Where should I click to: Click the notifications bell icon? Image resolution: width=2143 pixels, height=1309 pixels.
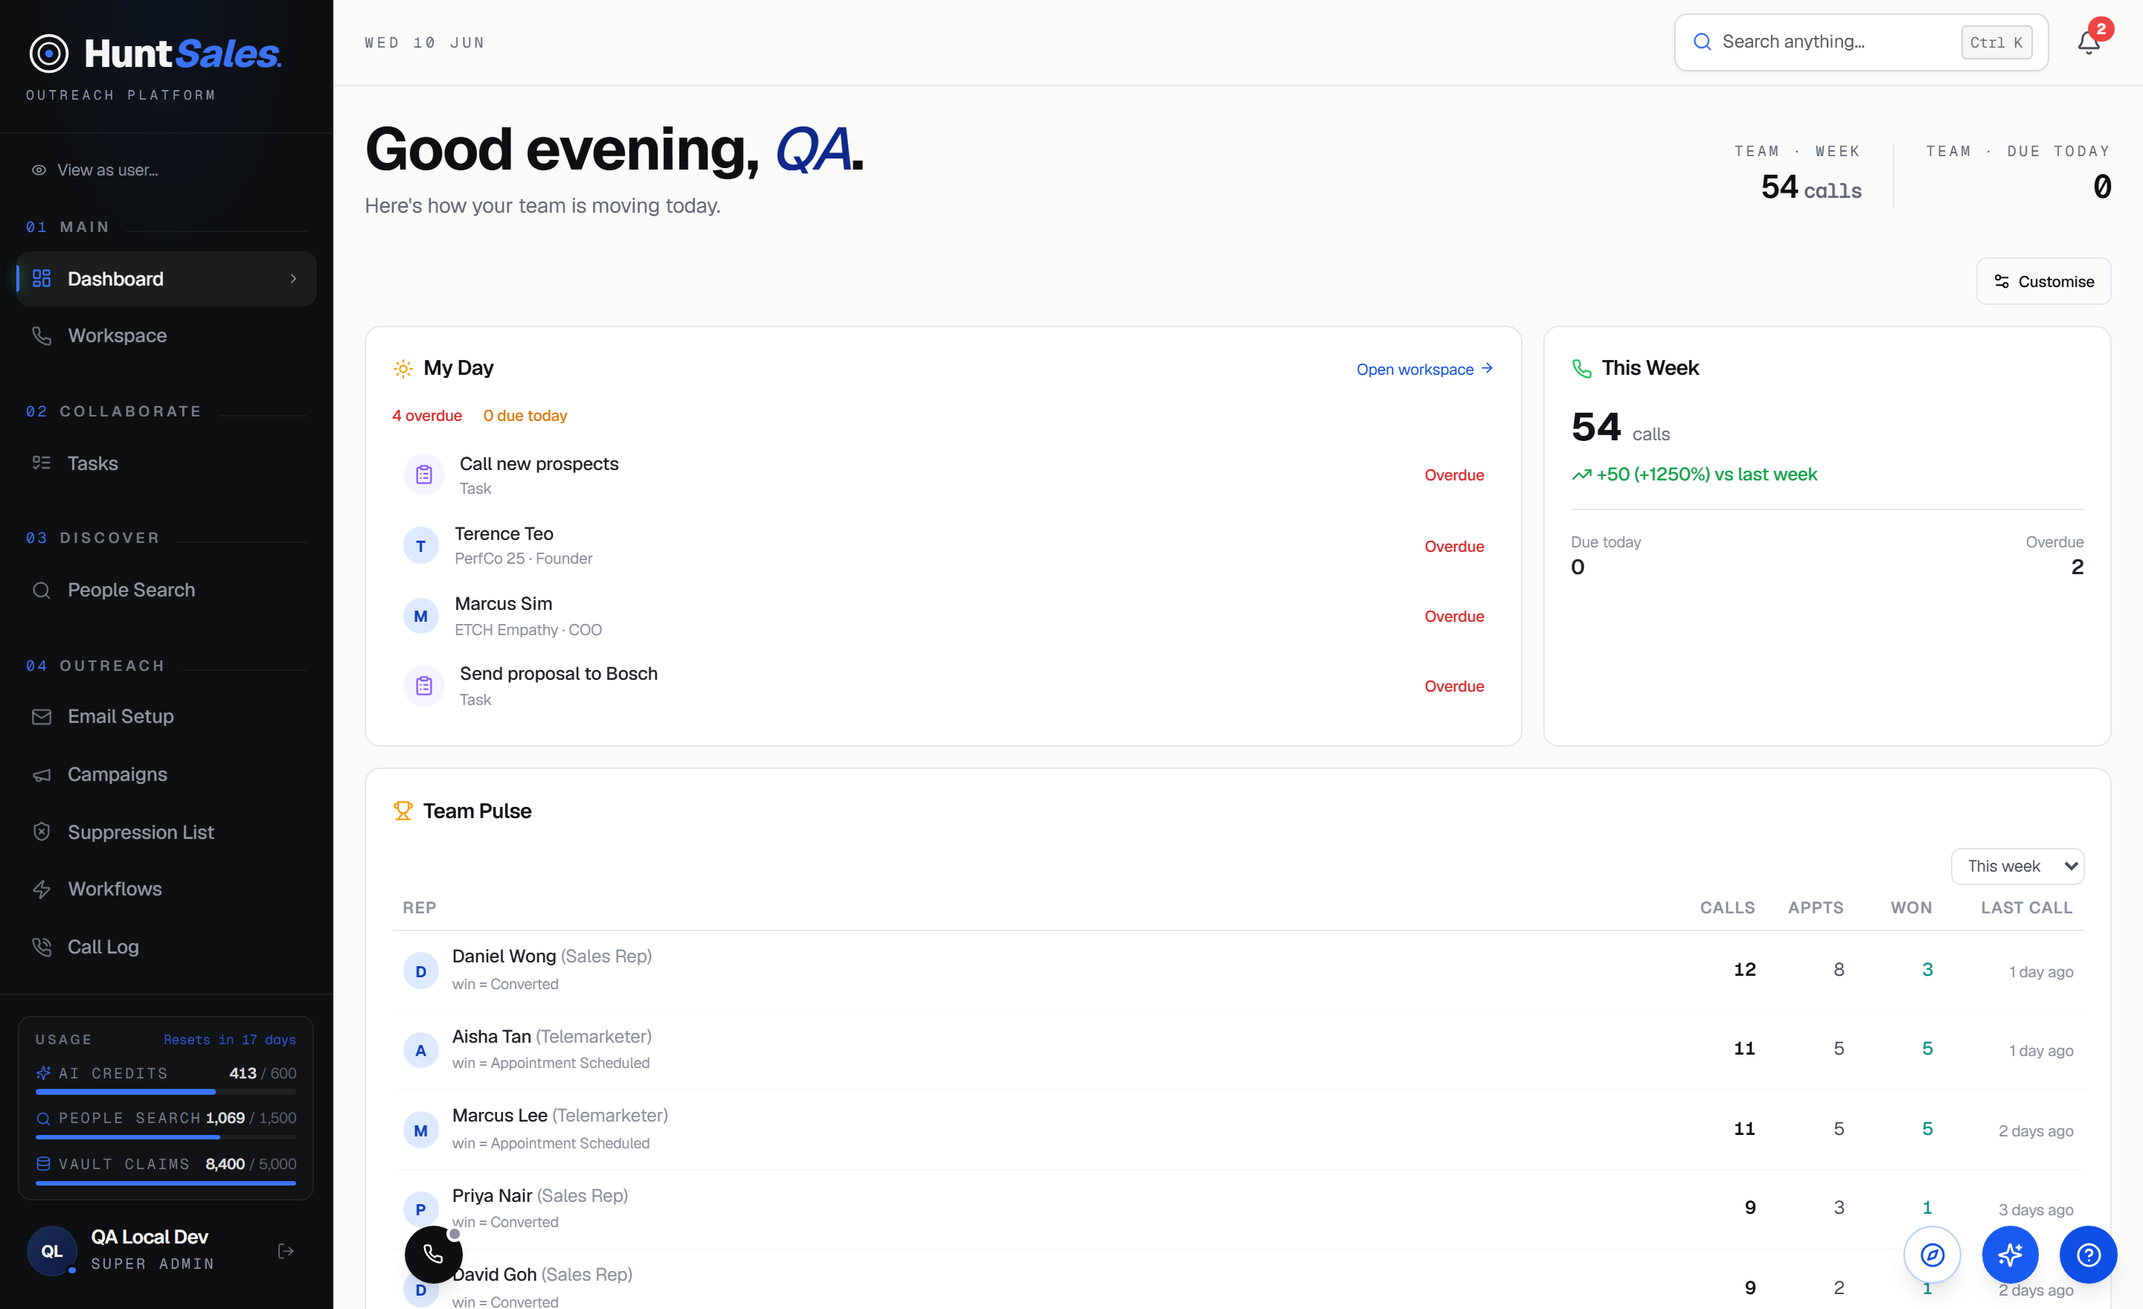(2088, 42)
